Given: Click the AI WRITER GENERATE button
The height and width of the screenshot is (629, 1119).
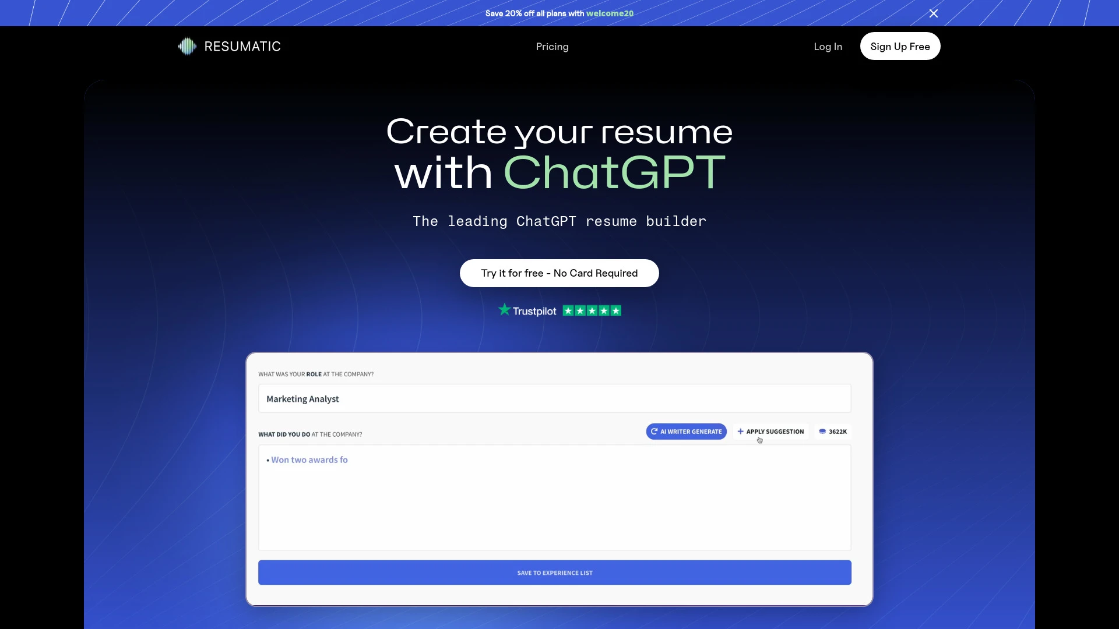Looking at the screenshot, I should point(686,432).
